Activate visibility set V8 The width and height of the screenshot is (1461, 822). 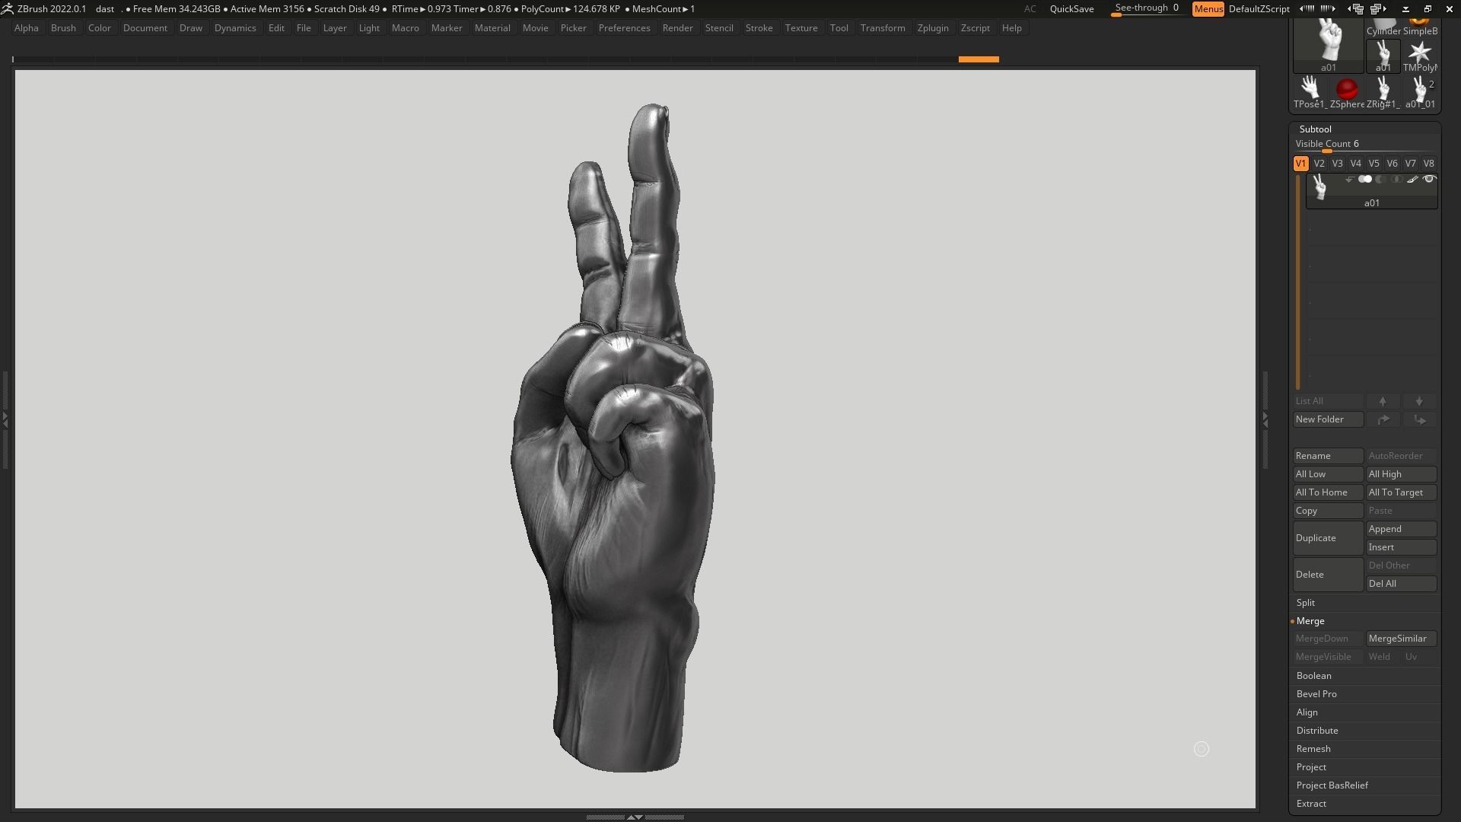[1428, 164]
